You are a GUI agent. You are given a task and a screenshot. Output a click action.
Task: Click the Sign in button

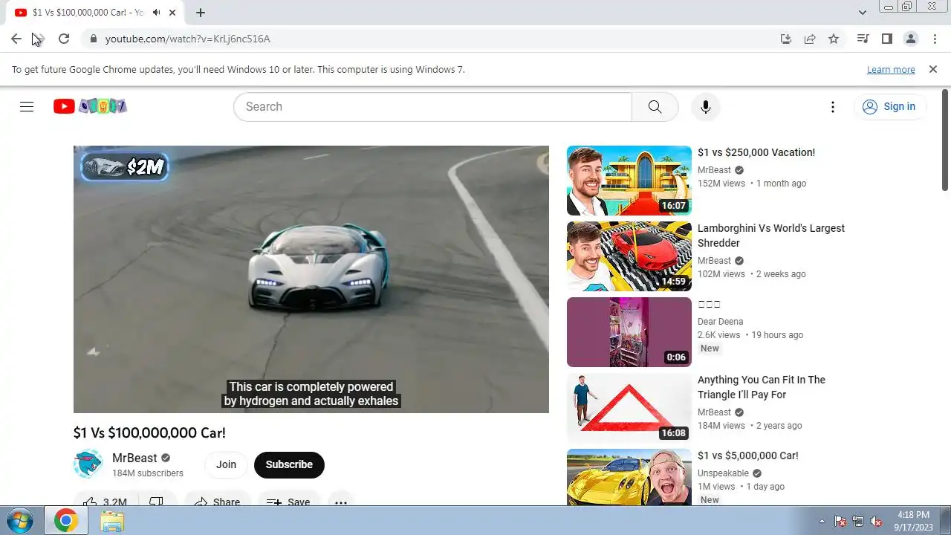pyautogui.click(x=889, y=106)
